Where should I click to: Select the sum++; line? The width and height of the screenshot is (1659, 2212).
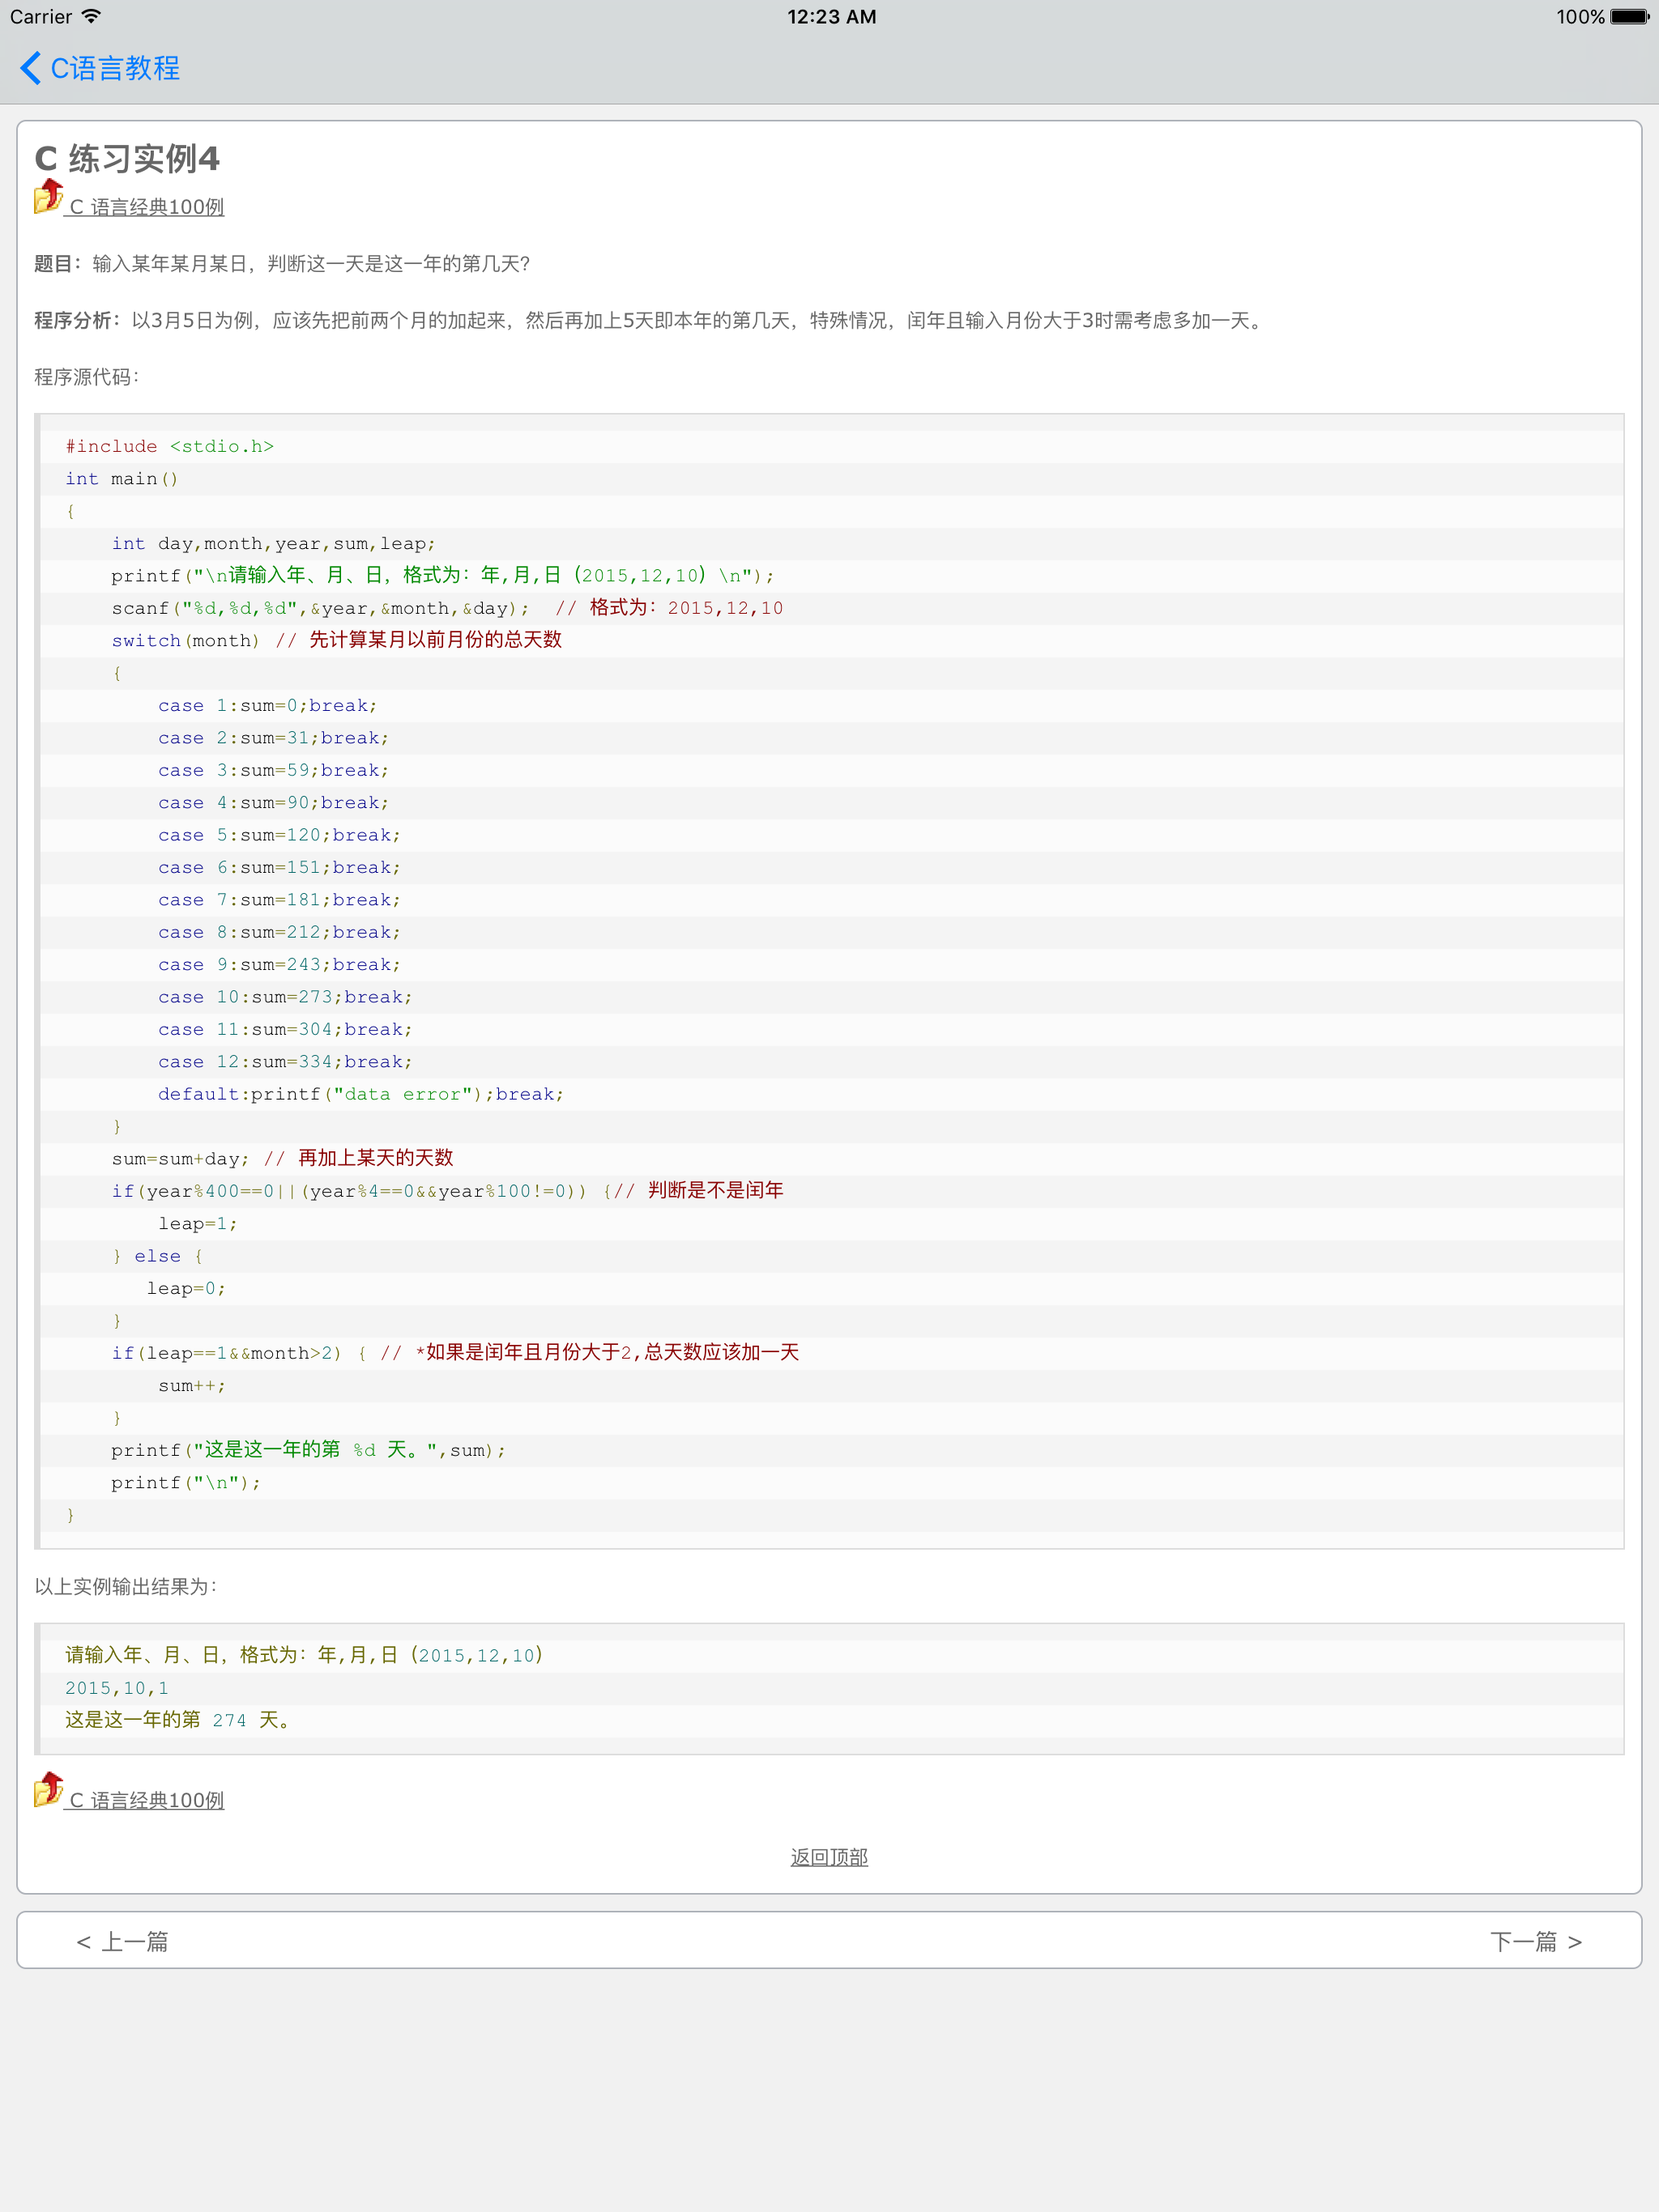pyautogui.click(x=192, y=1386)
